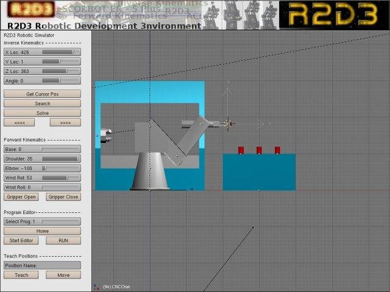This screenshot has height=292, width=390.
Task: Adjust the X Loc slider
Action: [x=42, y=52]
